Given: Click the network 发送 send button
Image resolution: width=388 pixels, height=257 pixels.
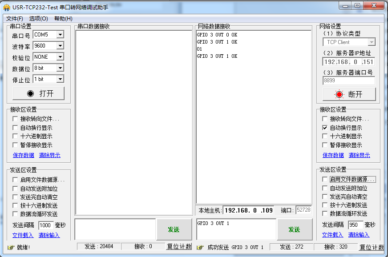Looking at the screenshot, I should (294, 229).
